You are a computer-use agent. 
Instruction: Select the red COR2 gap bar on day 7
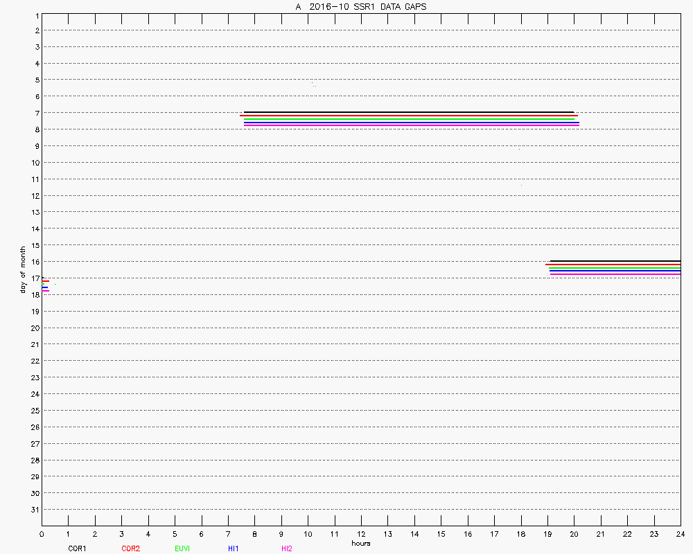409,116
